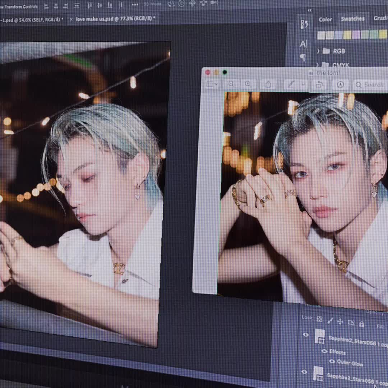Close the love make us.psd tab
Image resolution: width=388 pixels, height=388 pixels.
71,19
